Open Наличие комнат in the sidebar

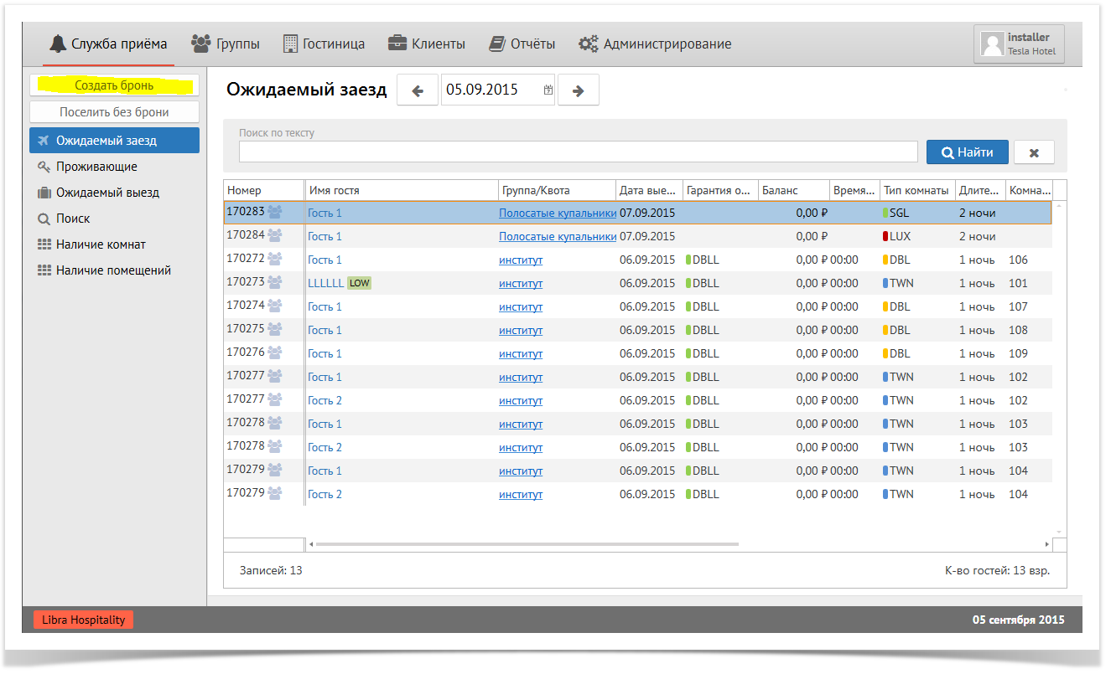(101, 244)
